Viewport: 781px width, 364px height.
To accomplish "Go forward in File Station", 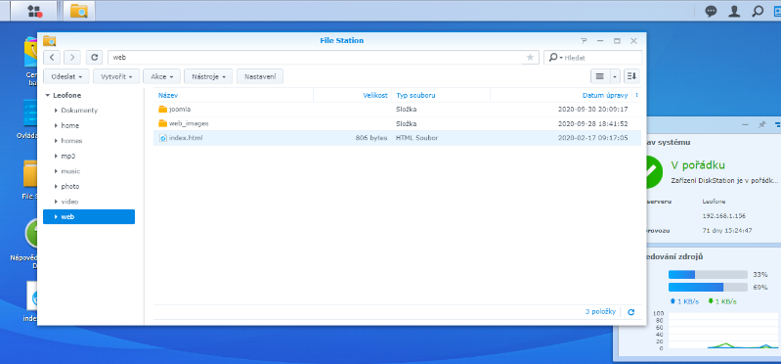I will [71, 58].
